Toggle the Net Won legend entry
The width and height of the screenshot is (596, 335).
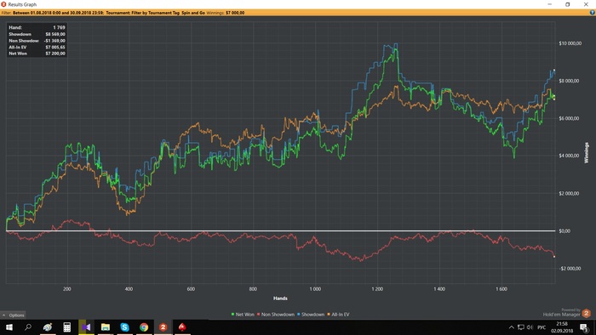click(x=243, y=314)
